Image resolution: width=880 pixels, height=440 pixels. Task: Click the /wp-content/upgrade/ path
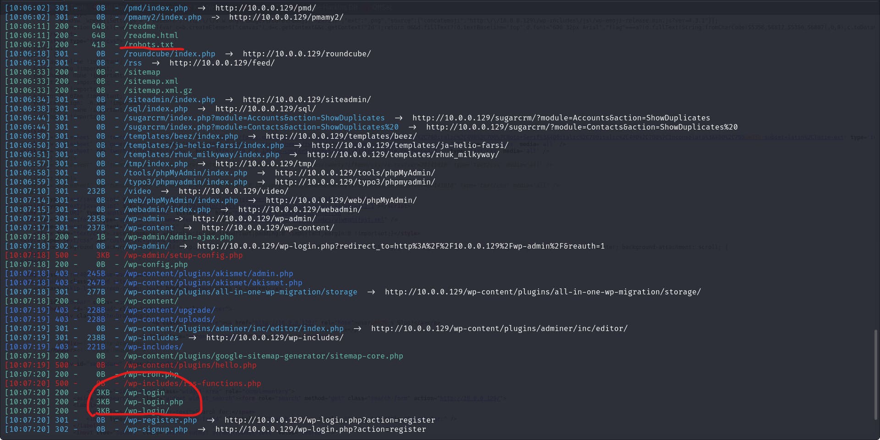[x=170, y=310]
